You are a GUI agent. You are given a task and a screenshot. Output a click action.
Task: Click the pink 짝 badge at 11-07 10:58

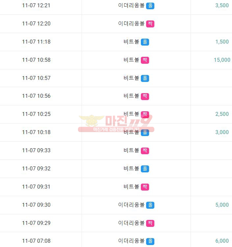coord(145,60)
